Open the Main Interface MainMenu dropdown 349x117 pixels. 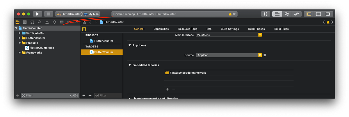click(229, 35)
